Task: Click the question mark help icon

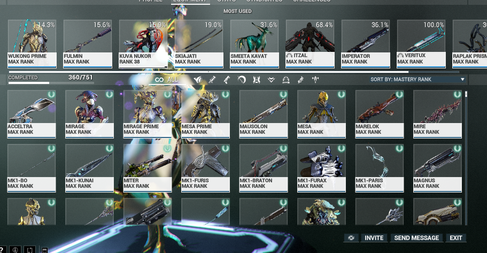Action: 3,249
